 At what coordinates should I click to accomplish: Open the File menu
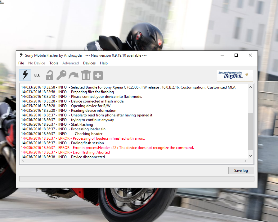(x=21, y=63)
